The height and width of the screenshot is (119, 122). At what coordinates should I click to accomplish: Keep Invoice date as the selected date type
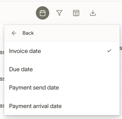(x=62, y=51)
